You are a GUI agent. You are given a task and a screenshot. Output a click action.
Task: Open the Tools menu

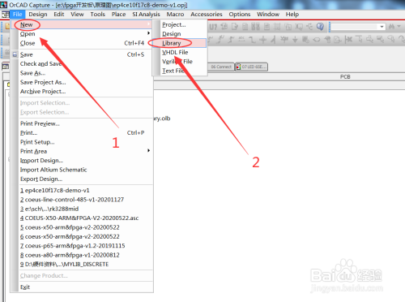pyautogui.click(x=98, y=14)
